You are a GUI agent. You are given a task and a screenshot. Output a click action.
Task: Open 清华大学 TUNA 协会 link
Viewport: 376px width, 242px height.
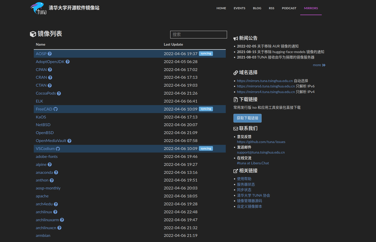pos(253,196)
